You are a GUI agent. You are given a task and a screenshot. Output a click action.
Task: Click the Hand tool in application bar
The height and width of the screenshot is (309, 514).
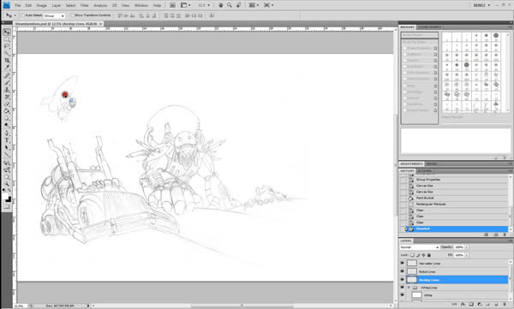click(x=221, y=5)
